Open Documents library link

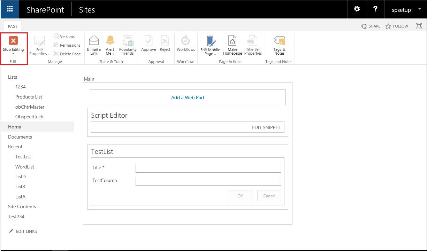tap(20, 137)
